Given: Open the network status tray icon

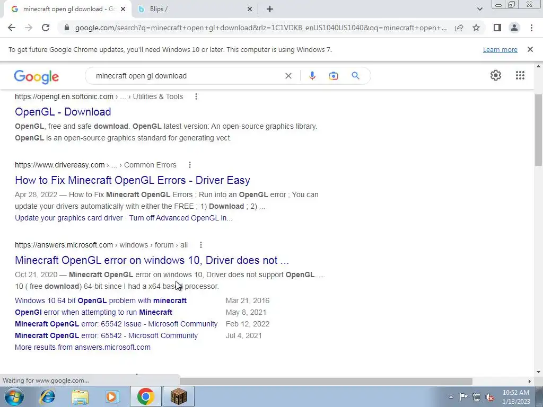Looking at the screenshot, I should (x=477, y=397).
